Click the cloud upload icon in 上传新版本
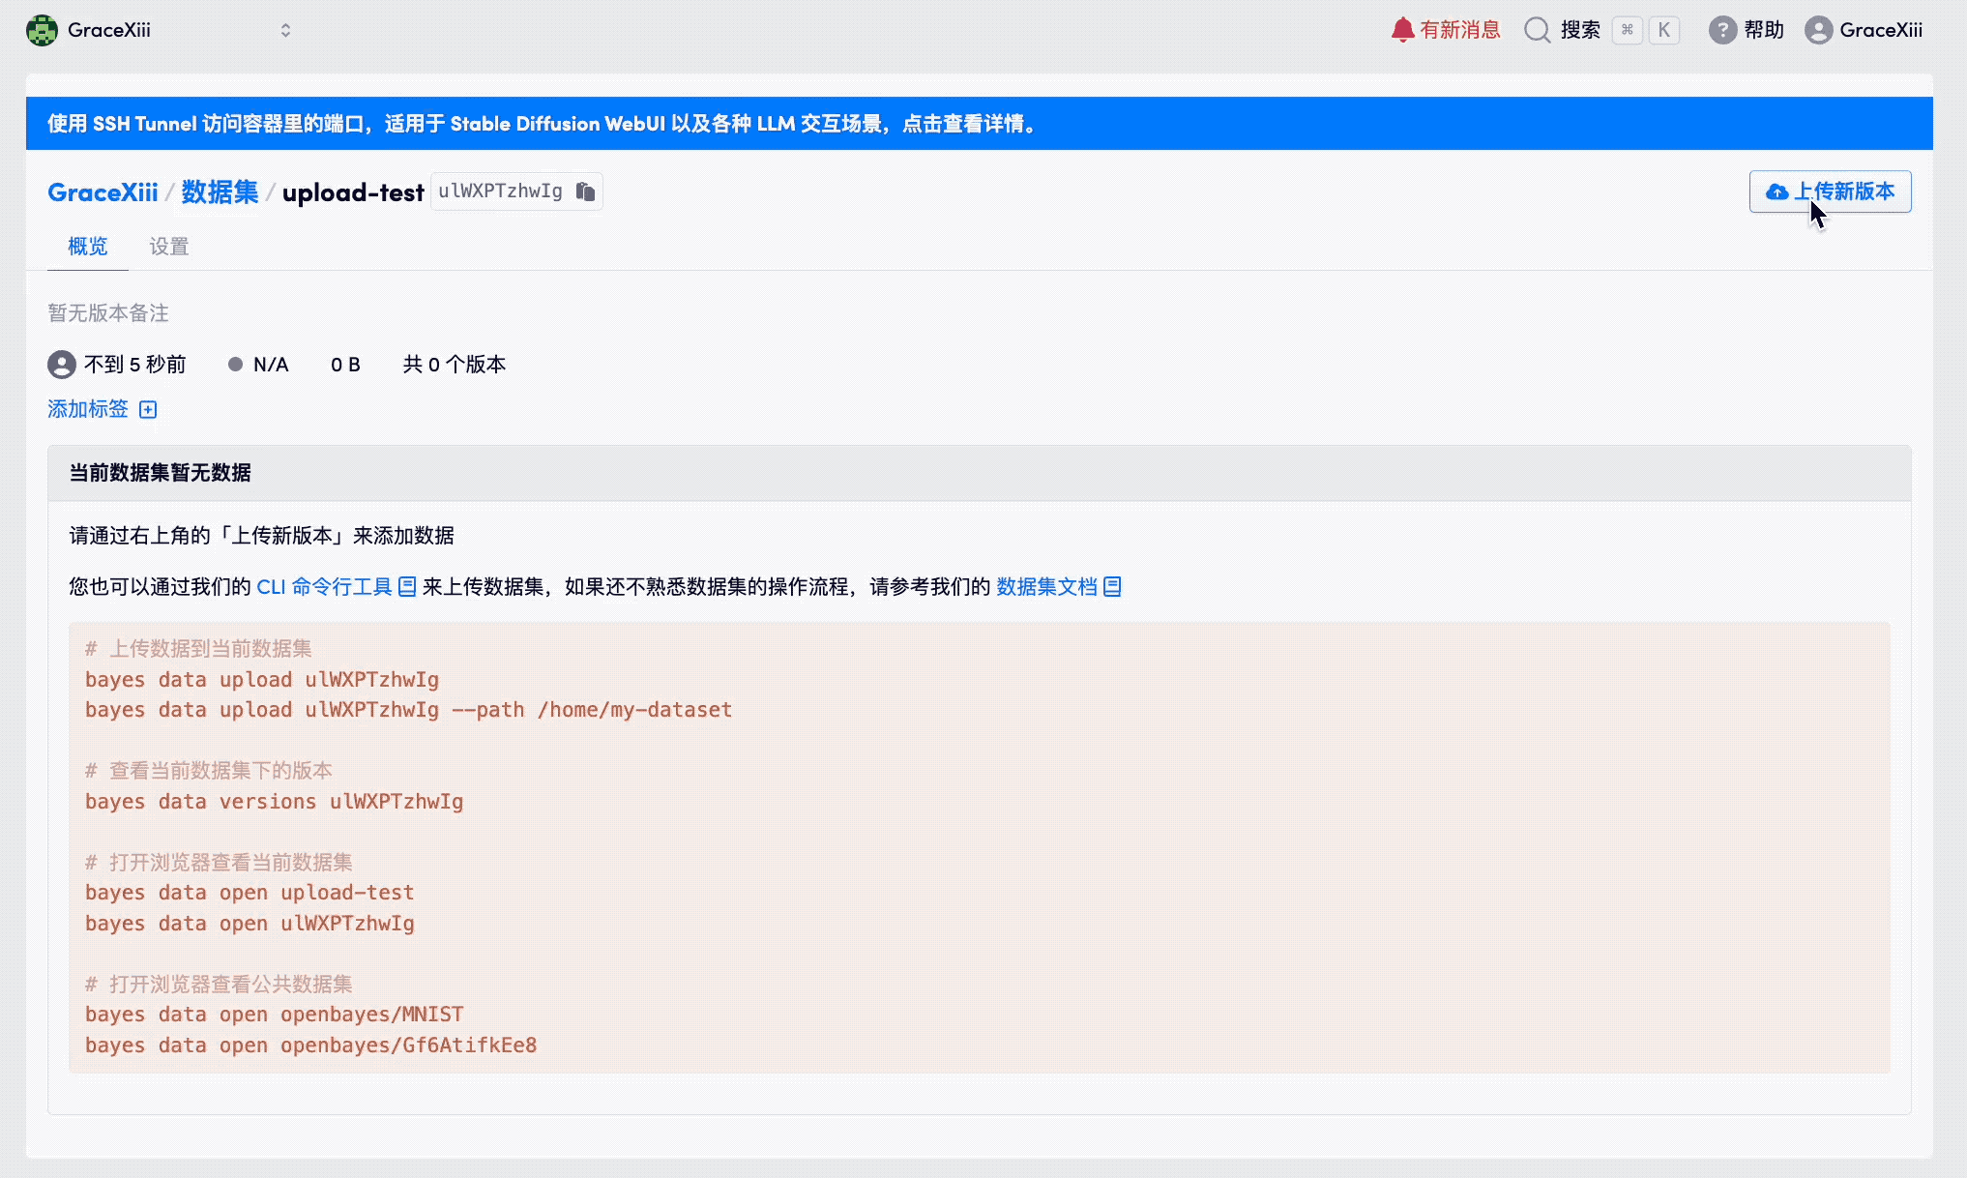This screenshot has height=1178, width=1967. 1776,191
